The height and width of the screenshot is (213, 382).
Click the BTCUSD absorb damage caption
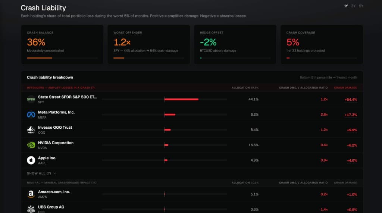(x=218, y=51)
